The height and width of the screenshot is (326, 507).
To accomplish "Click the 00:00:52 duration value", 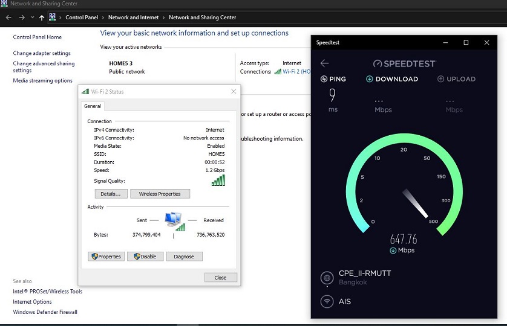I will (x=215, y=162).
